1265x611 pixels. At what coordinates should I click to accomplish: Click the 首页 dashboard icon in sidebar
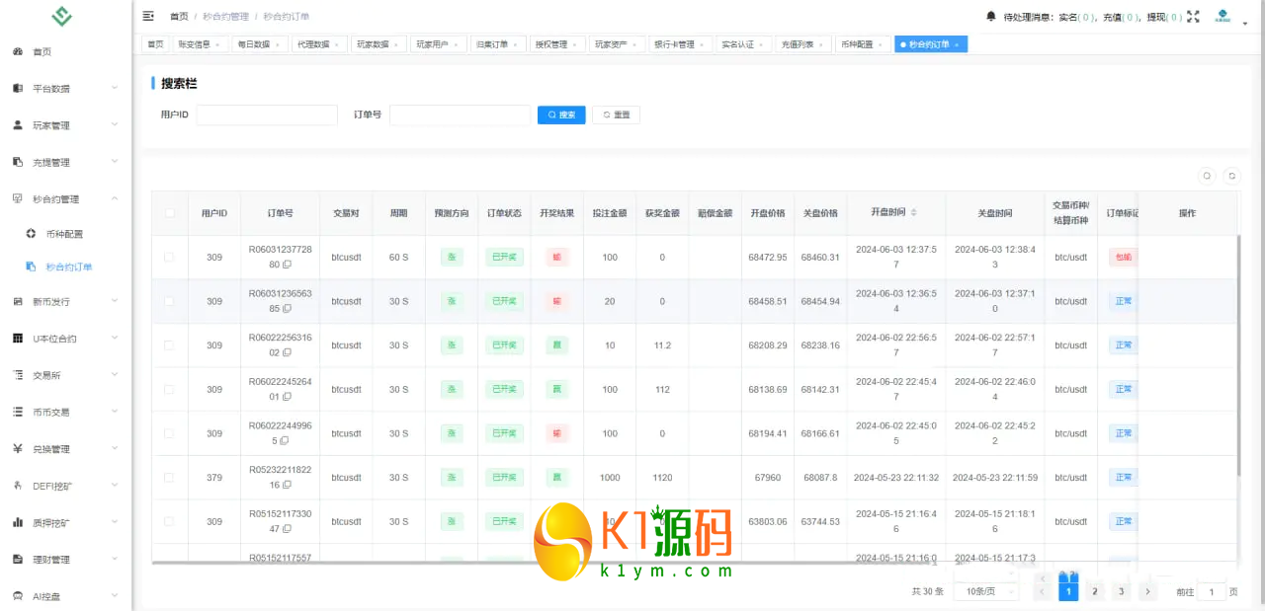click(x=18, y=51)
